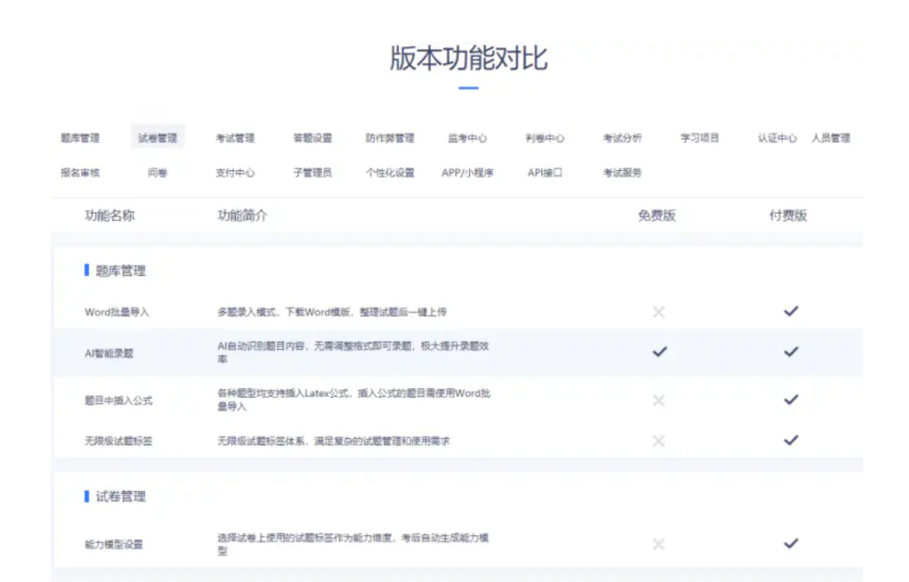Click the description beginning 无限级试题标签体系
Viewport: 909px width, 582px height.
(x=333, y=441)
